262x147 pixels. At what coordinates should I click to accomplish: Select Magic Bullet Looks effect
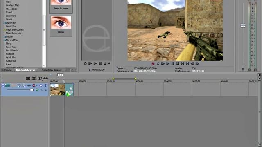click(x=15, y=30)
